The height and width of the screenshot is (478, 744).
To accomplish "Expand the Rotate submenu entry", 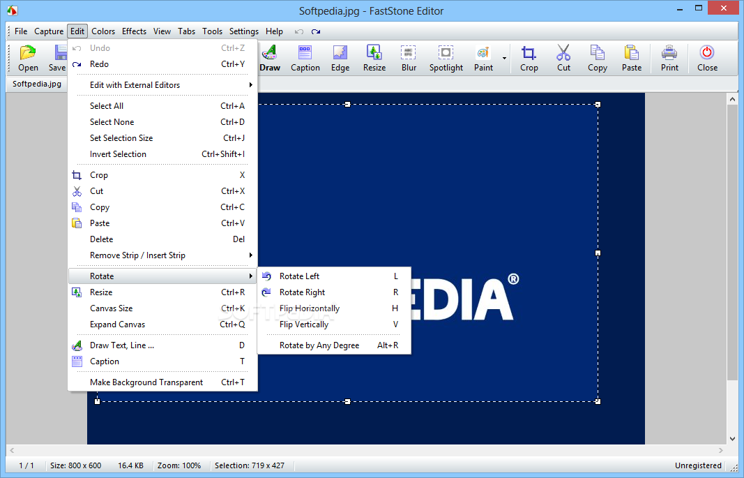I will click(x=162, y=276).
